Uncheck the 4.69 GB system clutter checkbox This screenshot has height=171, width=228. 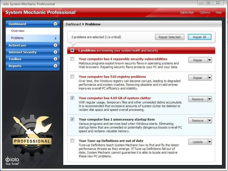click(72, 98)
